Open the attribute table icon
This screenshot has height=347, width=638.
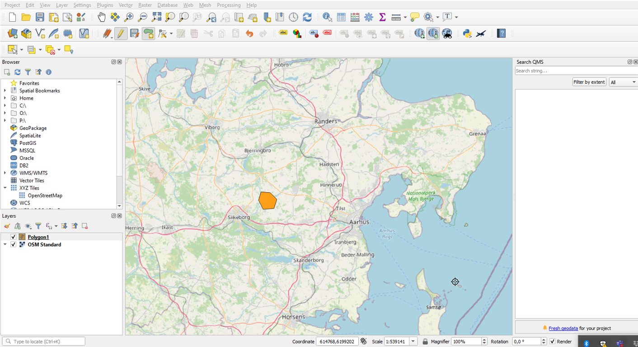(341, 17)
